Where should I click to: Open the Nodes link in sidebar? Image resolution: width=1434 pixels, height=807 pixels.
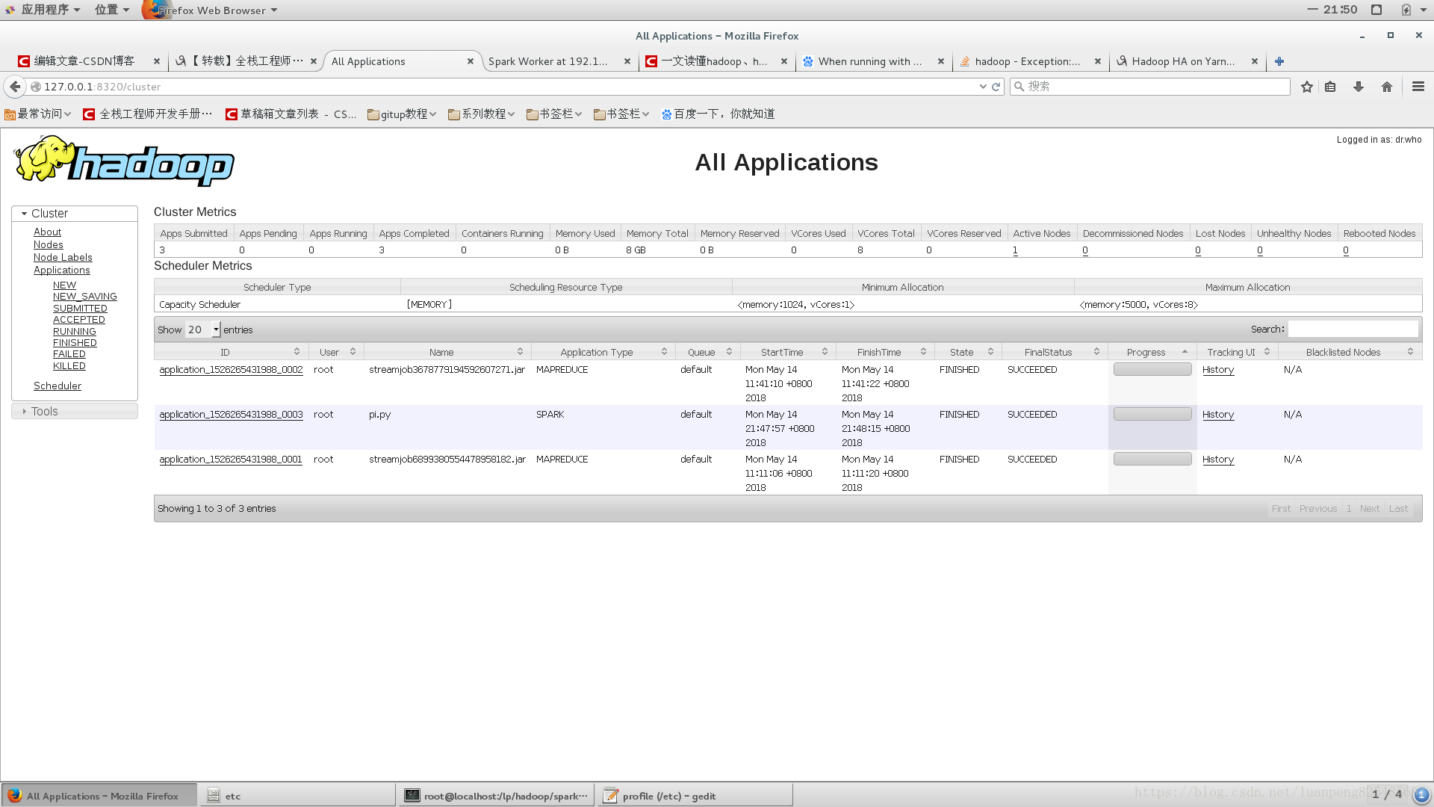[x=48, y=245]
